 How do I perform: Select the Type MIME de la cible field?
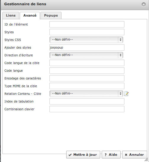click(x=87, y=86)
